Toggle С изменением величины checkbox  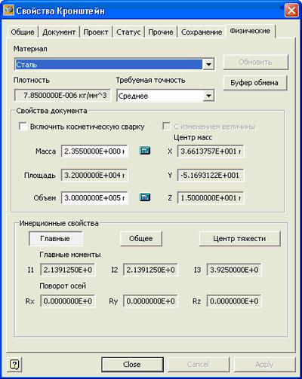click(166, 127)
